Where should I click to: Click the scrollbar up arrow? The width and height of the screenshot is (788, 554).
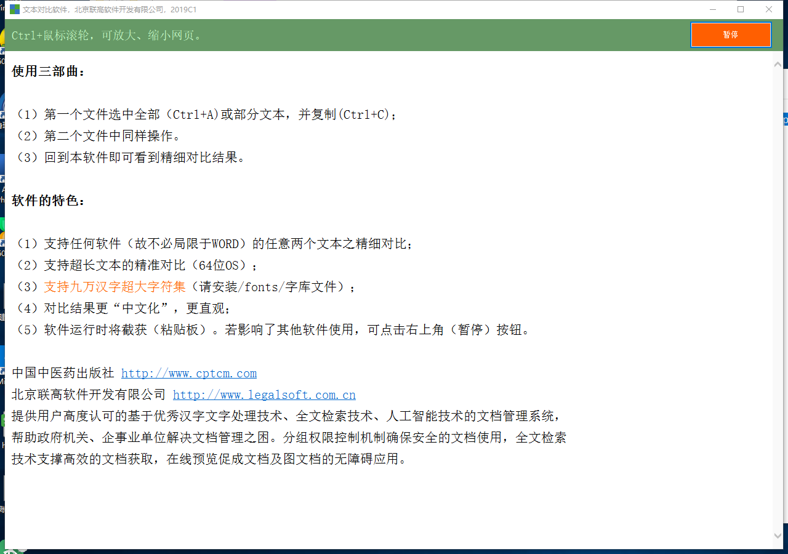[778, 64]
